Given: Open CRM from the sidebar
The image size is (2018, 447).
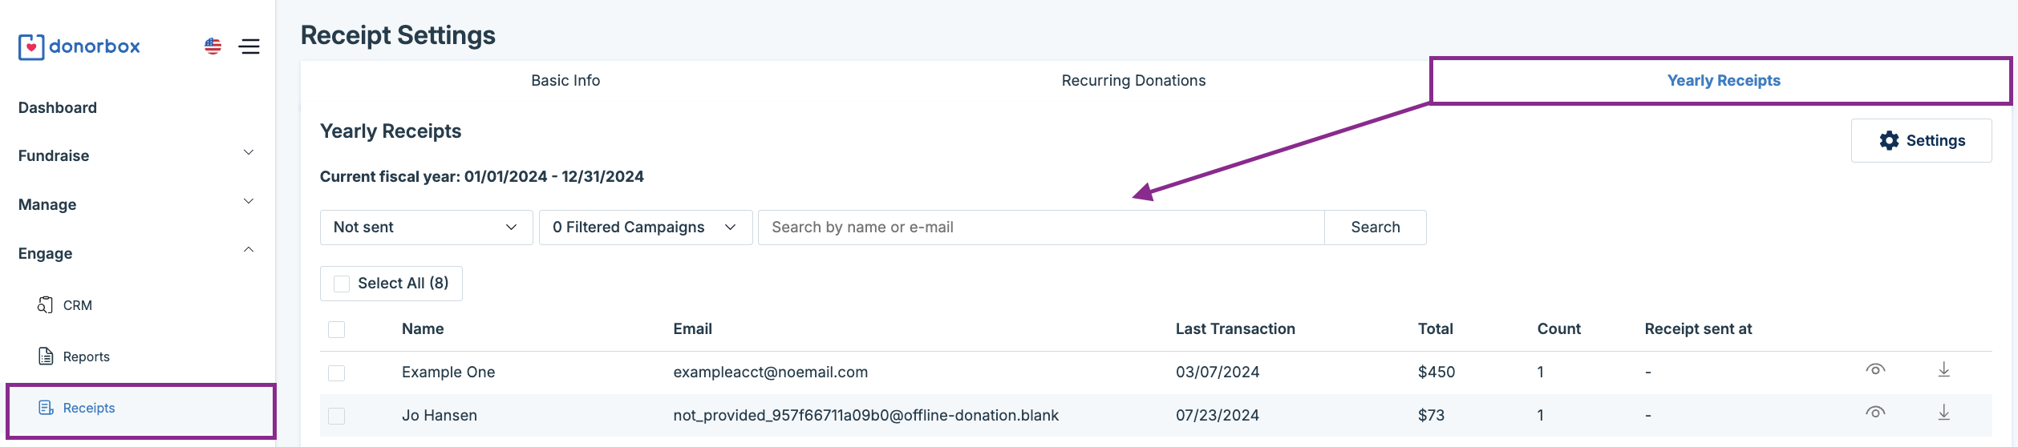Looking at the screenshot, I should (77, 305).
